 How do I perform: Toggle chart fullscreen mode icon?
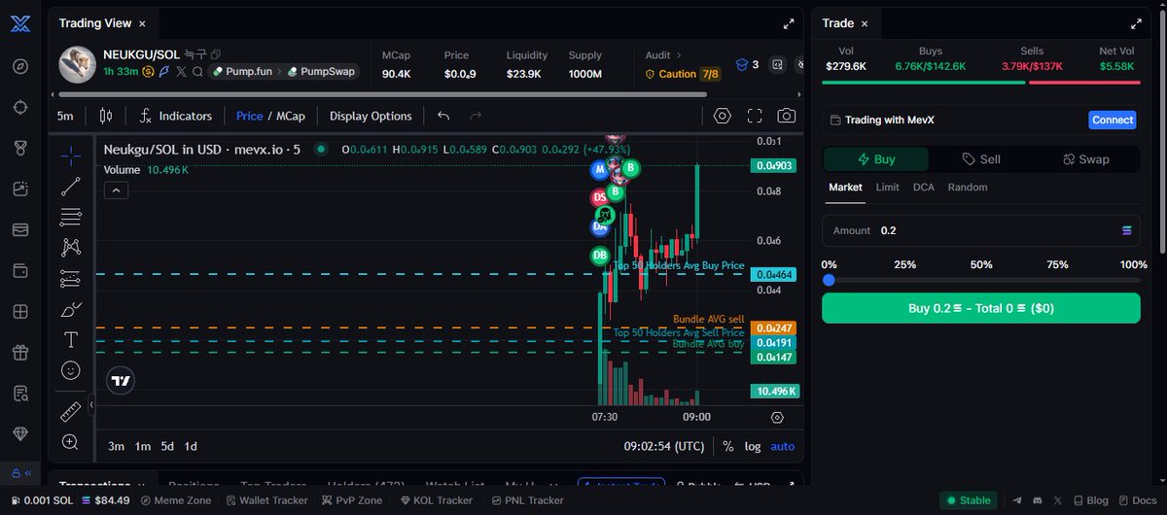[755, 116]
